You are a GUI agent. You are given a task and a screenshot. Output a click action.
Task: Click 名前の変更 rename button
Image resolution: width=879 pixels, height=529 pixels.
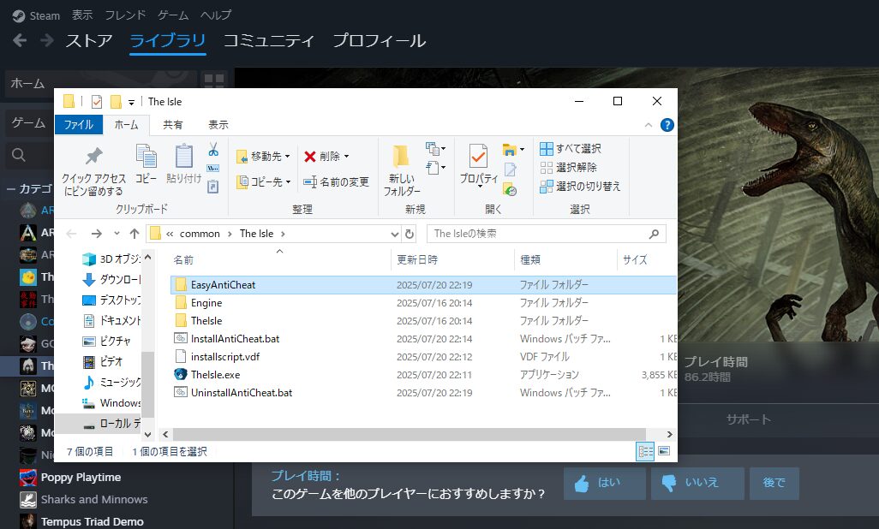coord(337,181)
